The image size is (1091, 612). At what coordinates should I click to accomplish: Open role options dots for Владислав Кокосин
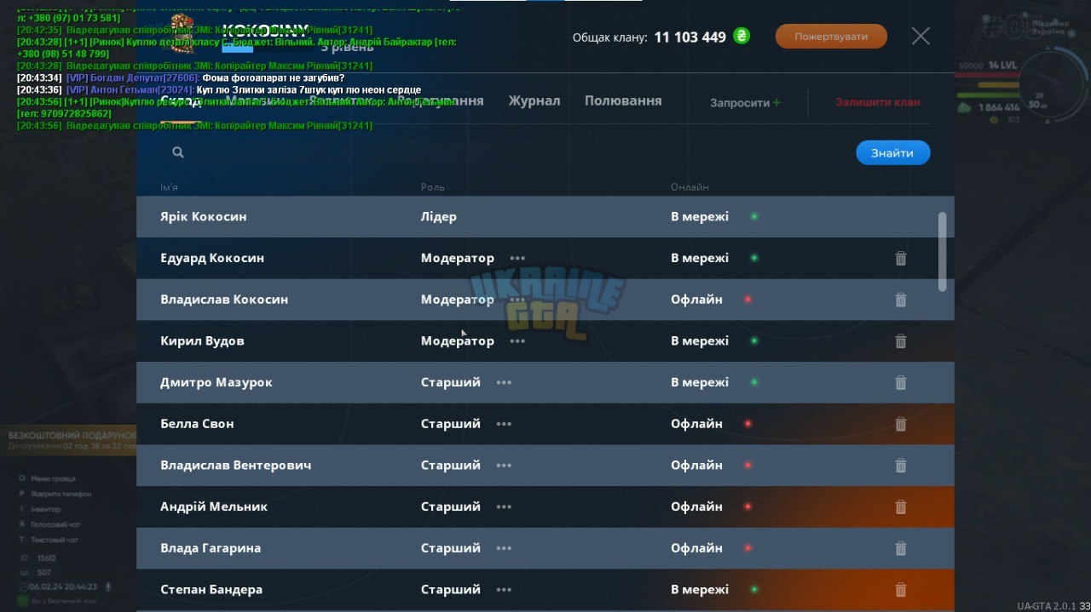(x=517, y=300)
